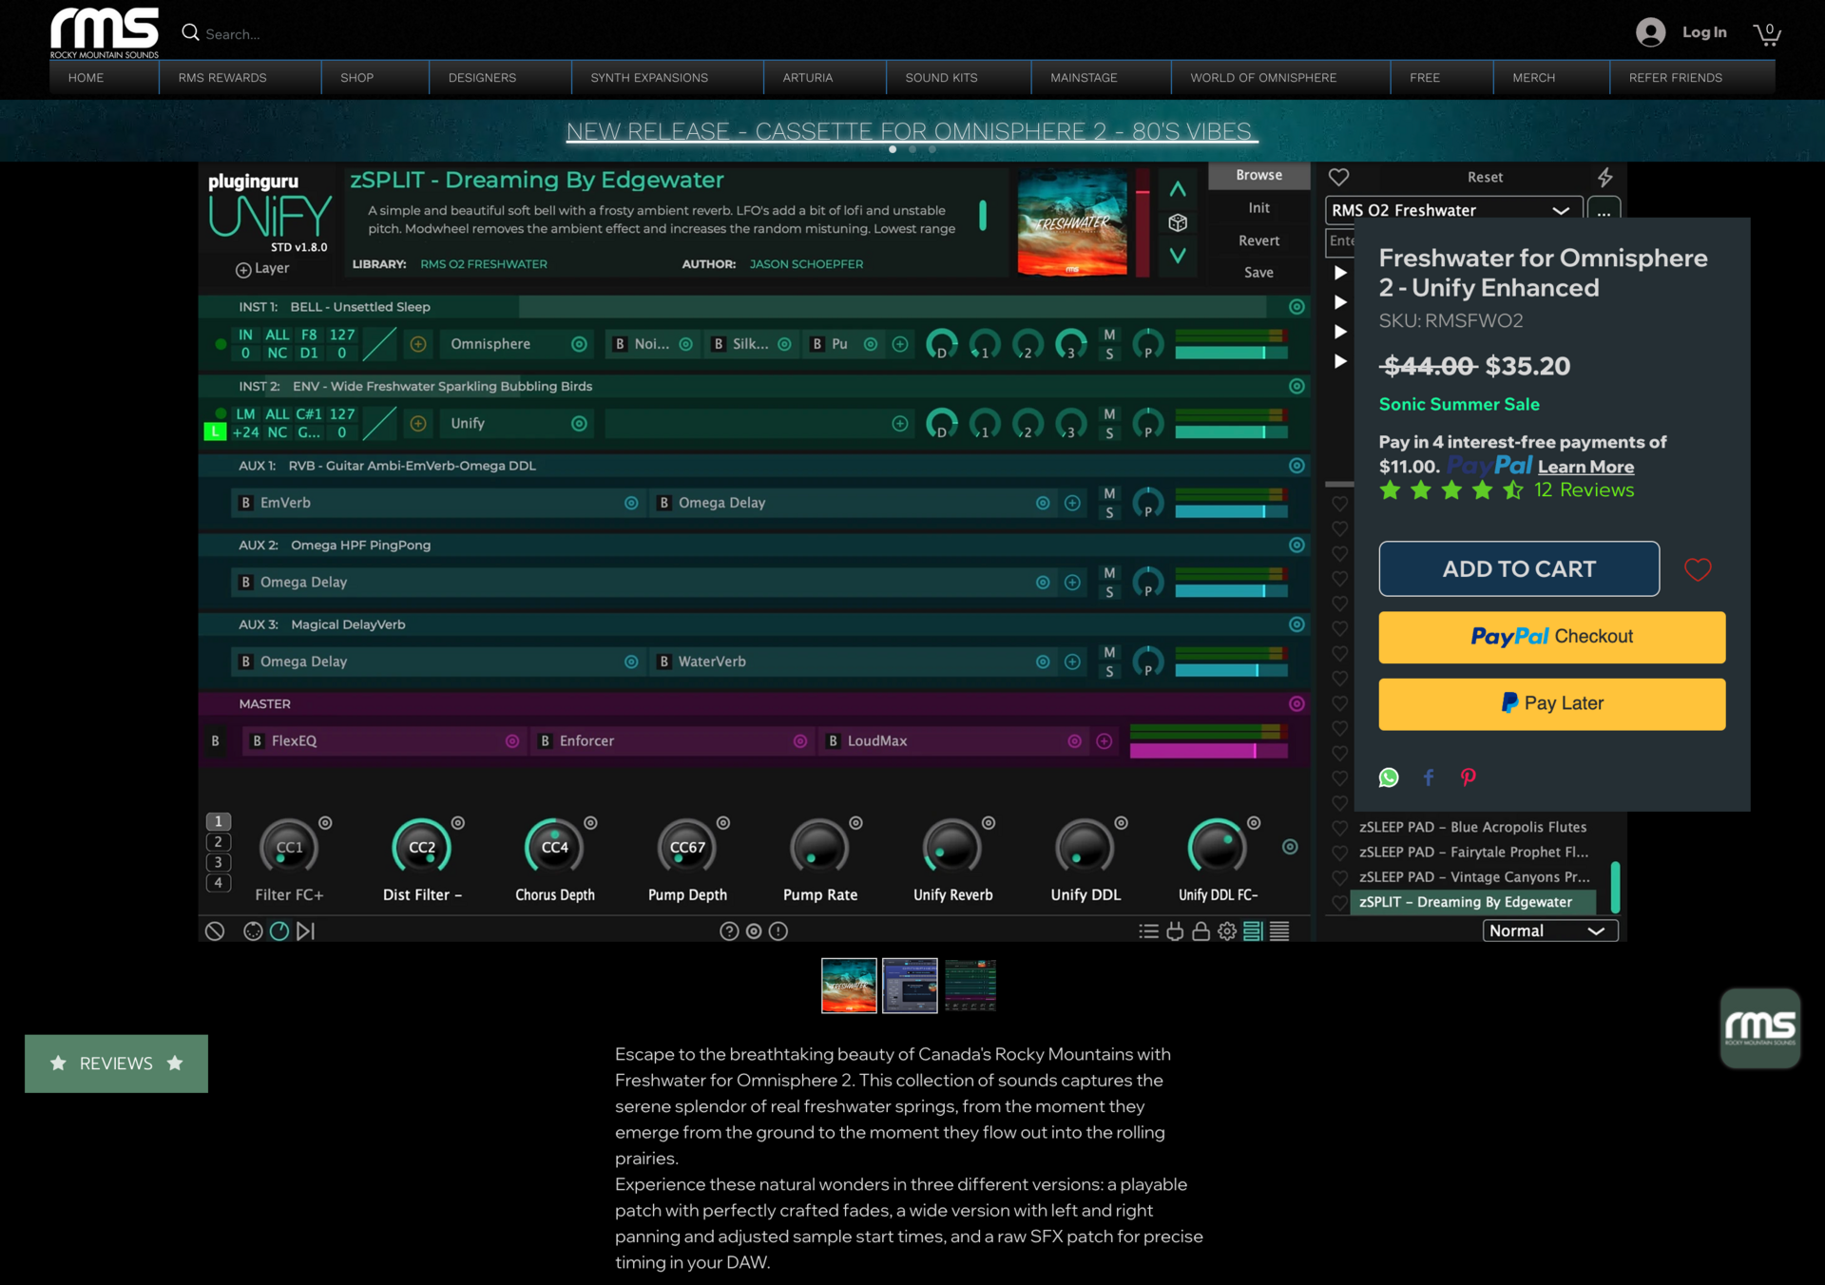Viewport: 1825px width, 1285px height.
Task: Select third banner carousel dot
Action: [x=932, y=149]
